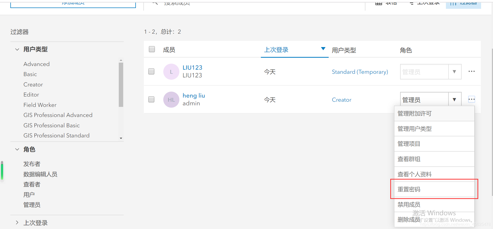The width and height of the screenshot is (493, 229).
Task: Sort using the last login arrow
Action: click(323, 49)
